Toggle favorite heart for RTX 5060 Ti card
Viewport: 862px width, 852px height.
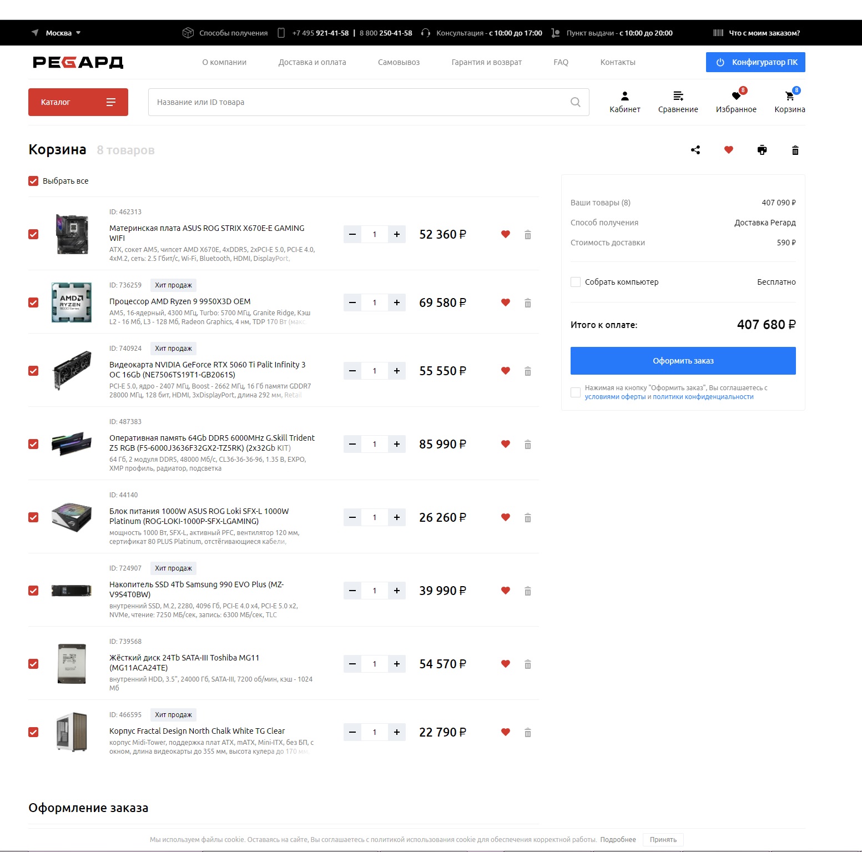pyautogui.click(x=506, y=371)
